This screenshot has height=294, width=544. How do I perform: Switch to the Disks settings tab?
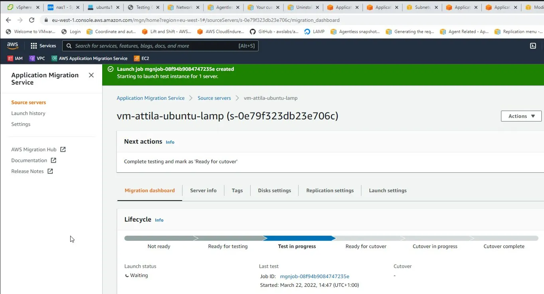click(275, 191)
